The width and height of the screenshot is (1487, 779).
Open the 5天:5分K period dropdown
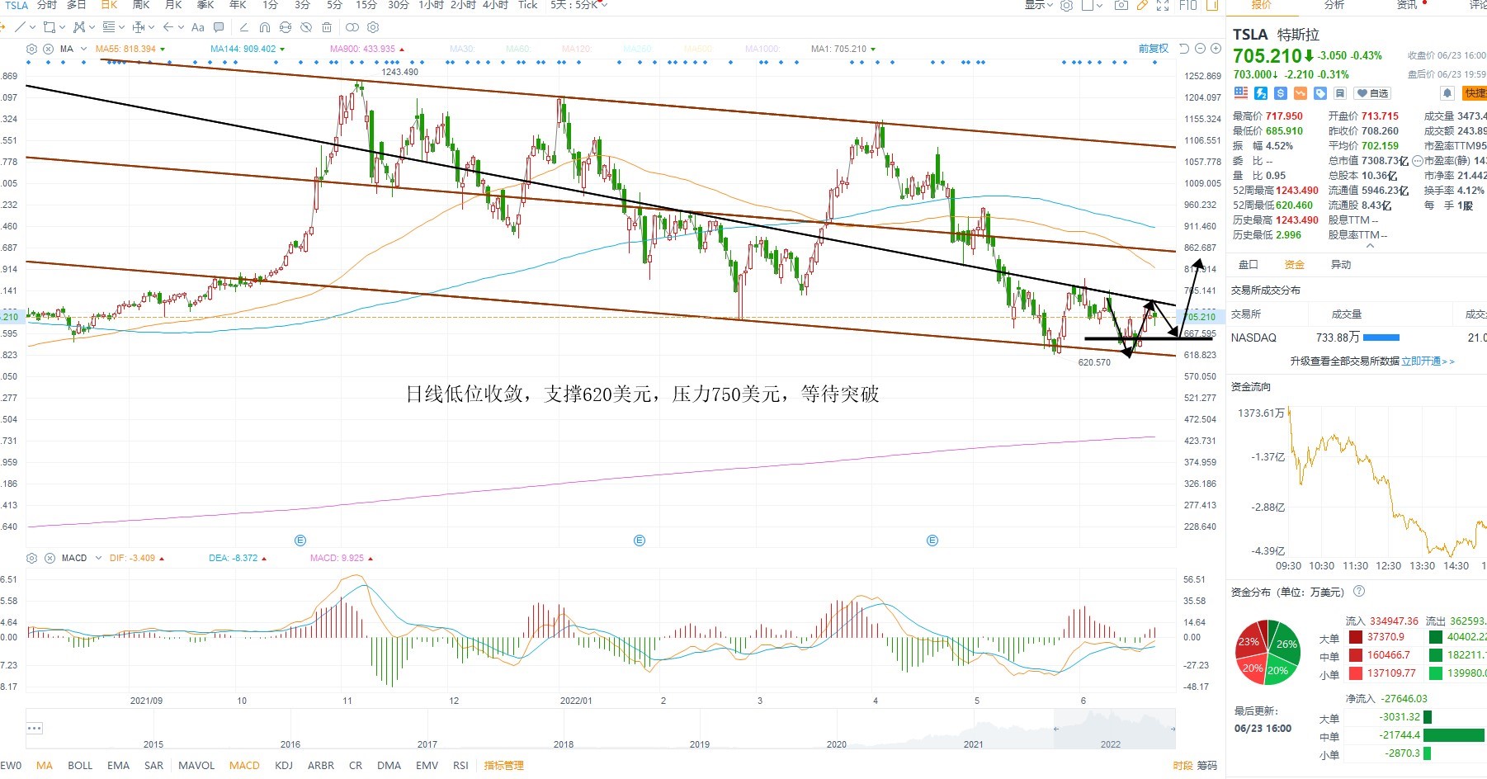[578, 5]
